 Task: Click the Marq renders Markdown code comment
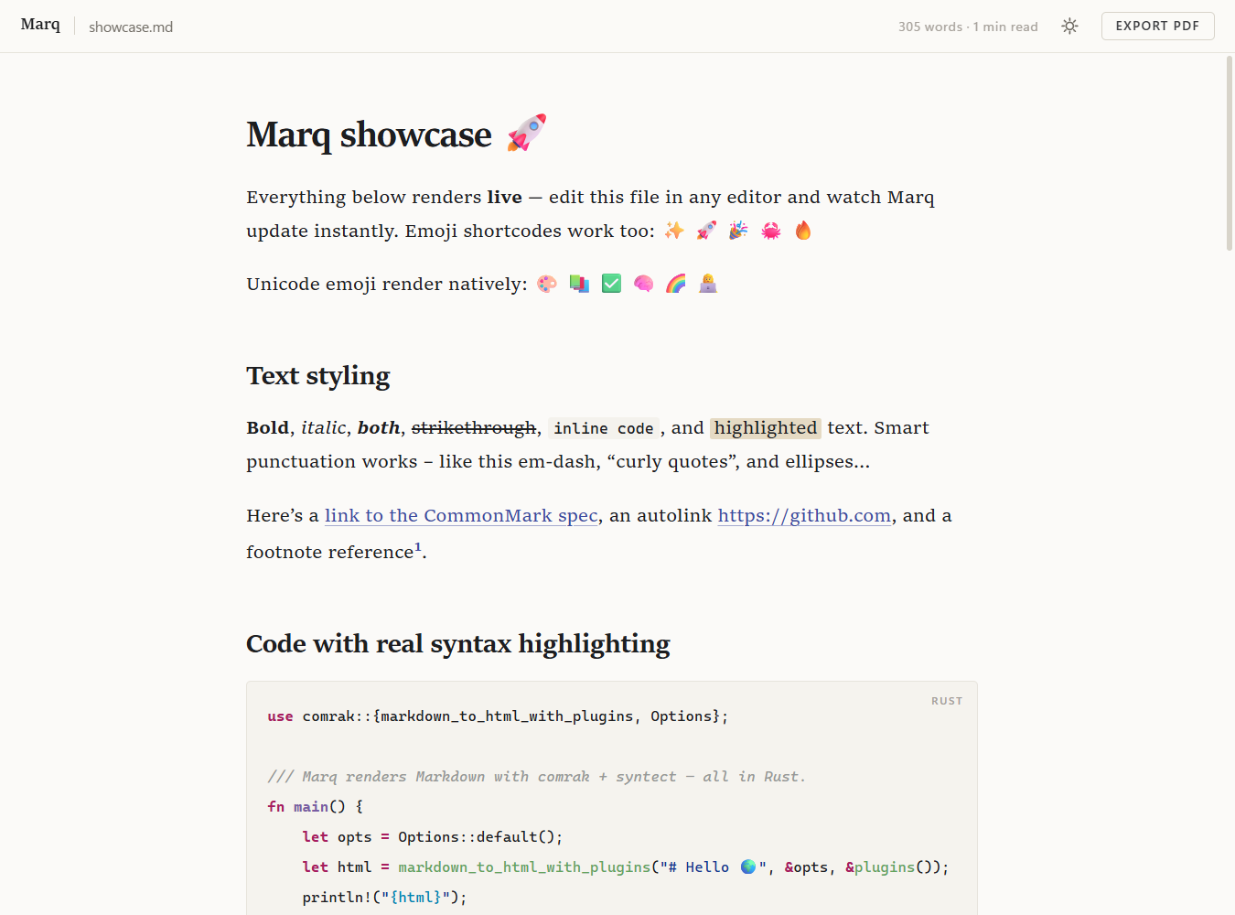click(537, 776)
